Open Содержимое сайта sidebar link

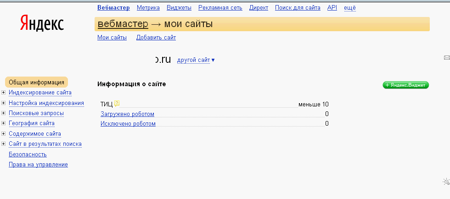pyautogui.click(x=35, y=133)
